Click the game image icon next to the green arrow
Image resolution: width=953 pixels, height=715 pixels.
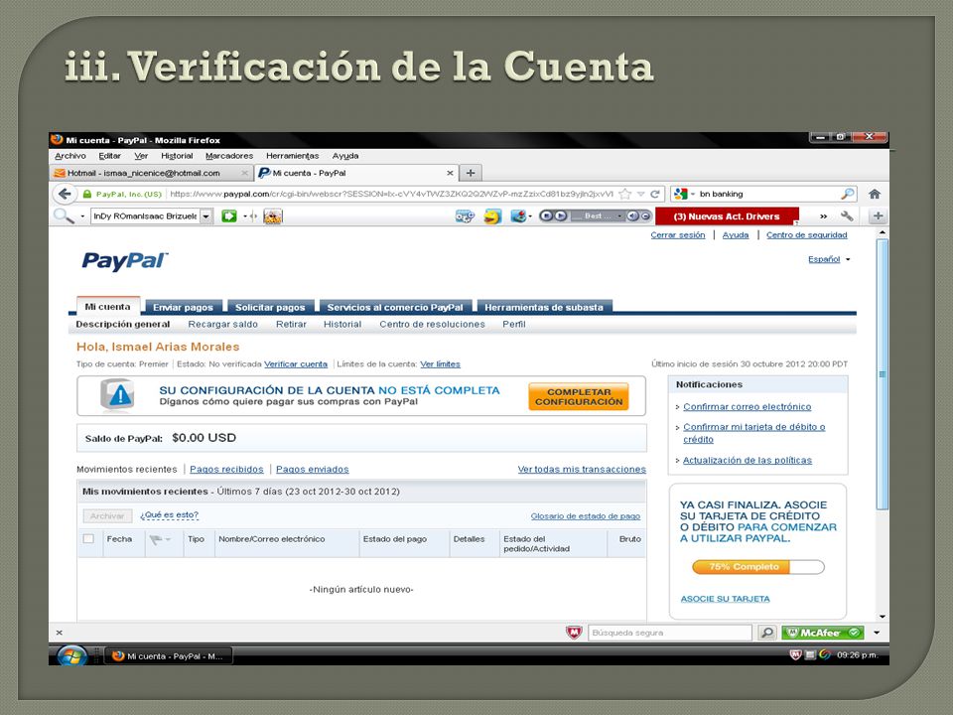272,215
